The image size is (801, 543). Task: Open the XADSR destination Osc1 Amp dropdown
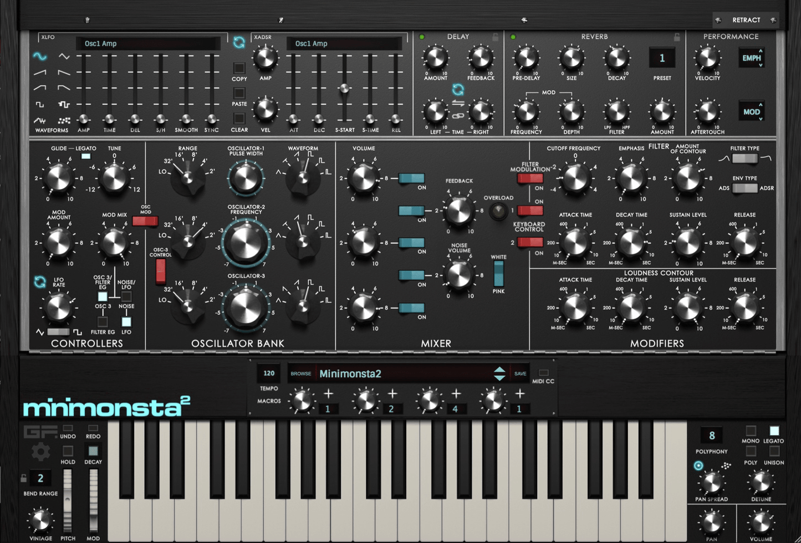pyautogui.click(x=344, y=43)
